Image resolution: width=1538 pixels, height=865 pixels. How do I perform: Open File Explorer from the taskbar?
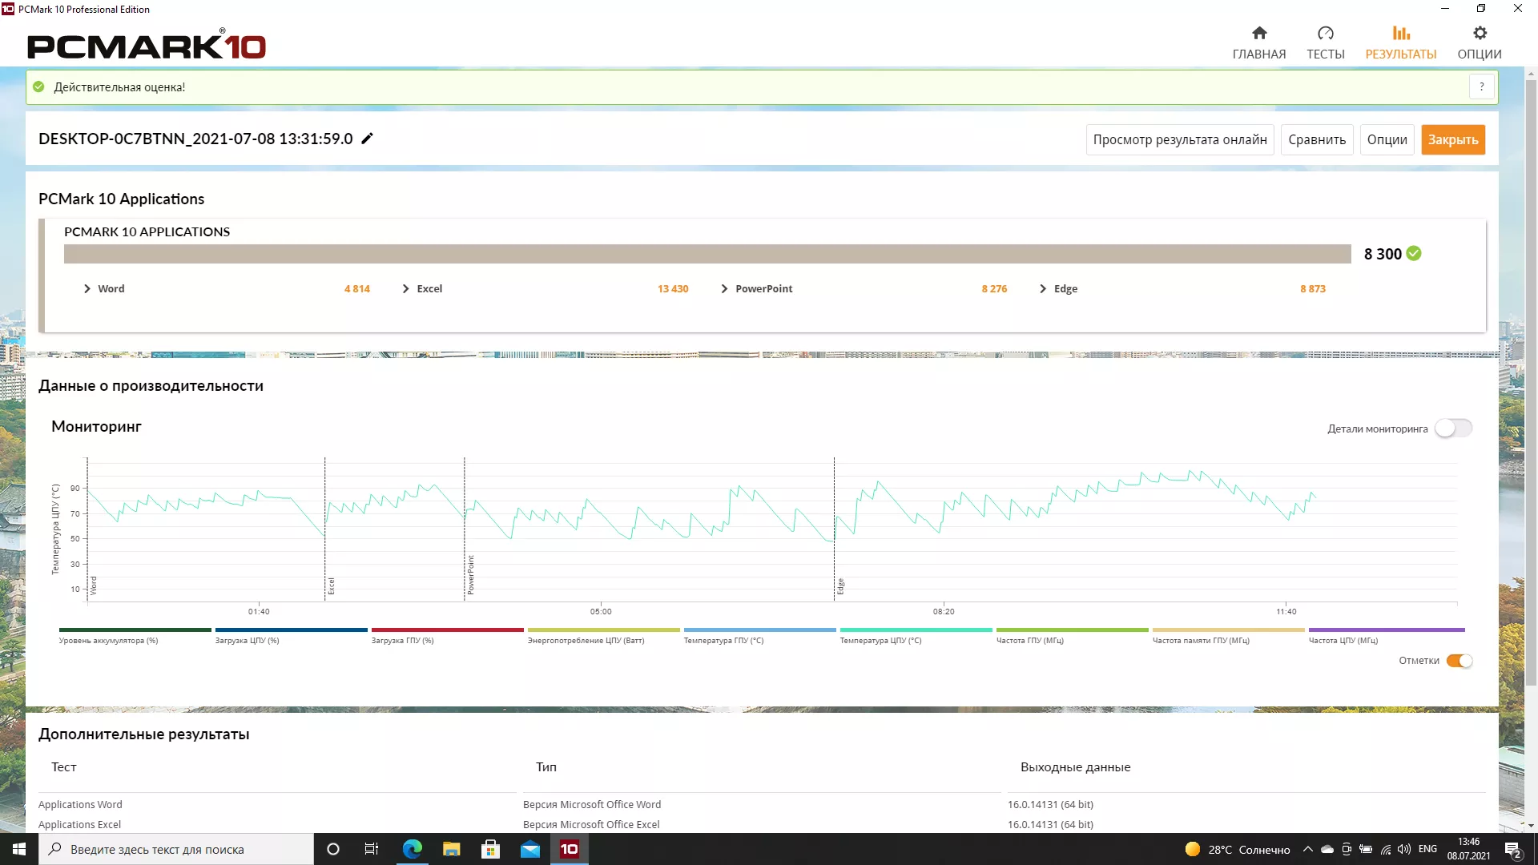(x=451, y=849)
